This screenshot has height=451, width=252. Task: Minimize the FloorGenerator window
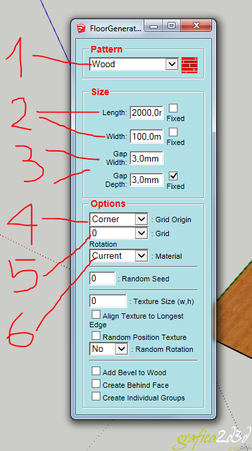pos(154,26)
